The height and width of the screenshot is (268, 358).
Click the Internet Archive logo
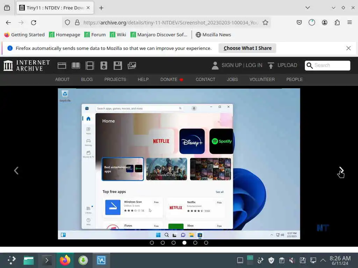(27, 66)
